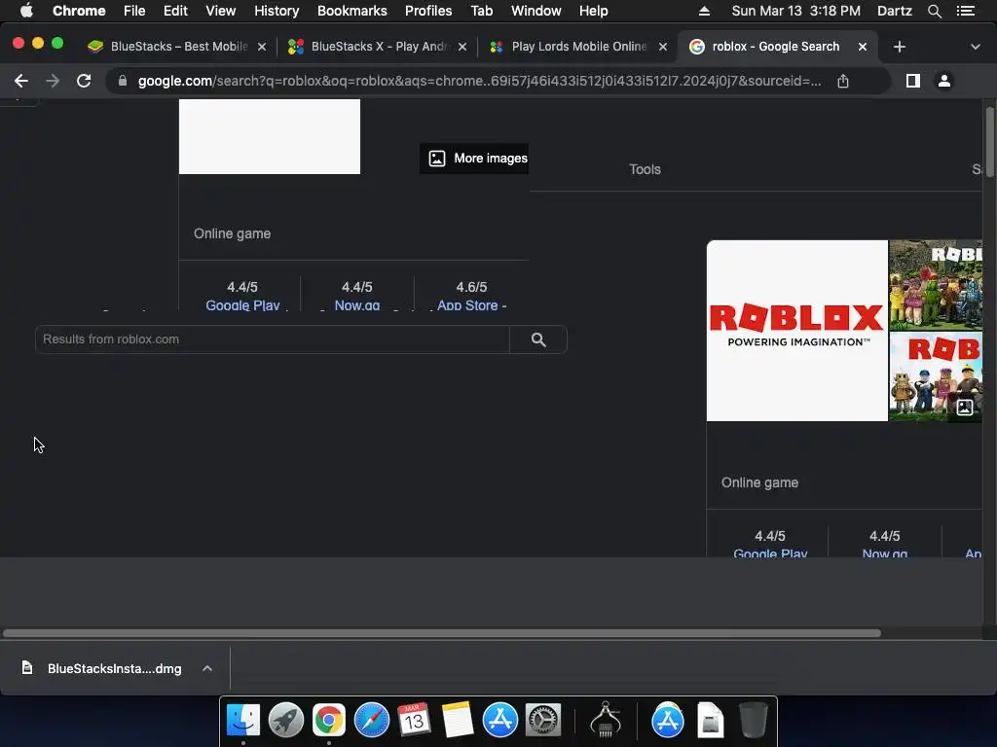Click the Dartz user name in menu bar

894,11
